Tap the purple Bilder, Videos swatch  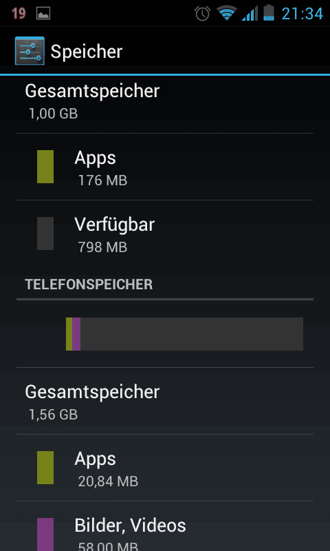(45, 534)
